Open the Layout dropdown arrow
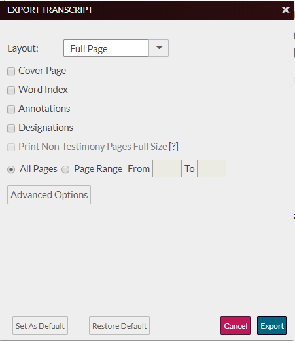Image resolution: width=295 pixels, height=341 pixels. click(x=159, y=48)
